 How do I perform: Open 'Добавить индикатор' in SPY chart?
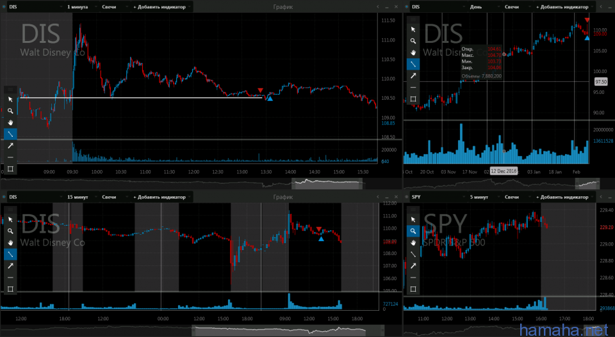[564, 197]
